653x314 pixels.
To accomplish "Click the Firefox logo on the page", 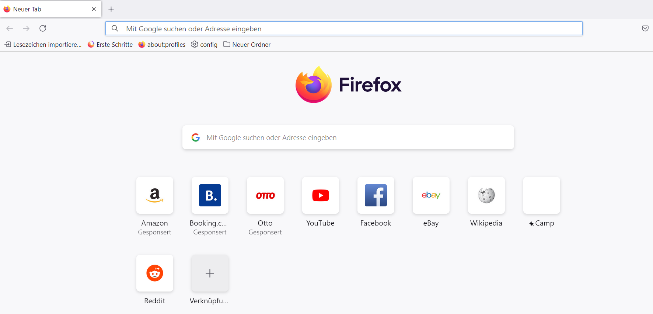I will 348,84.
